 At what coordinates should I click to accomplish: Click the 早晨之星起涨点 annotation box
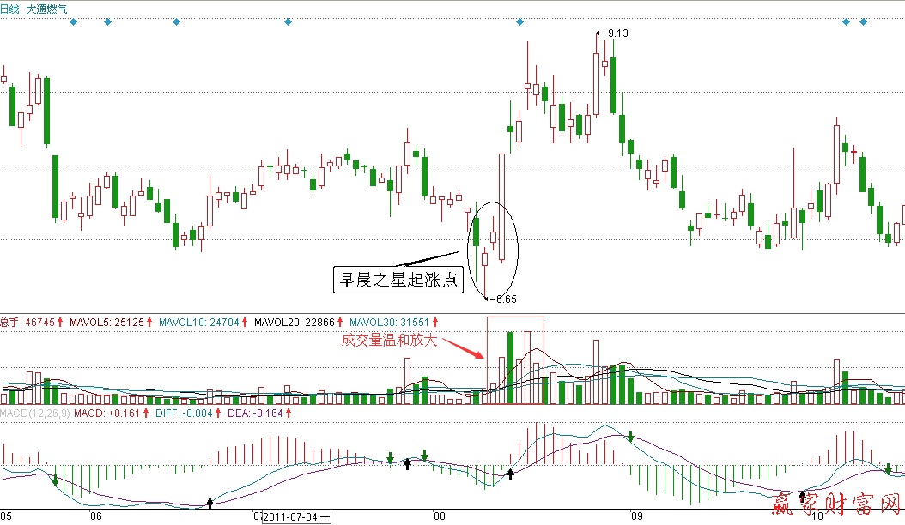click(398, 279)
